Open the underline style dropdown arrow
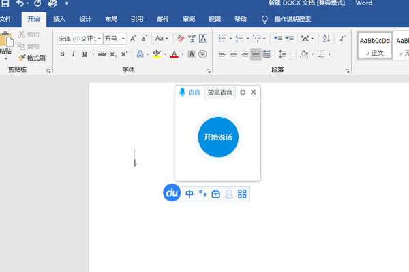409x272 pixels. point(93,54)
